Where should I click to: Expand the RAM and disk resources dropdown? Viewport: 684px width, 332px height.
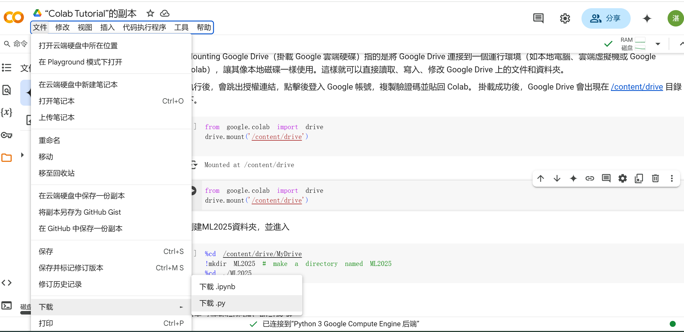658,44
